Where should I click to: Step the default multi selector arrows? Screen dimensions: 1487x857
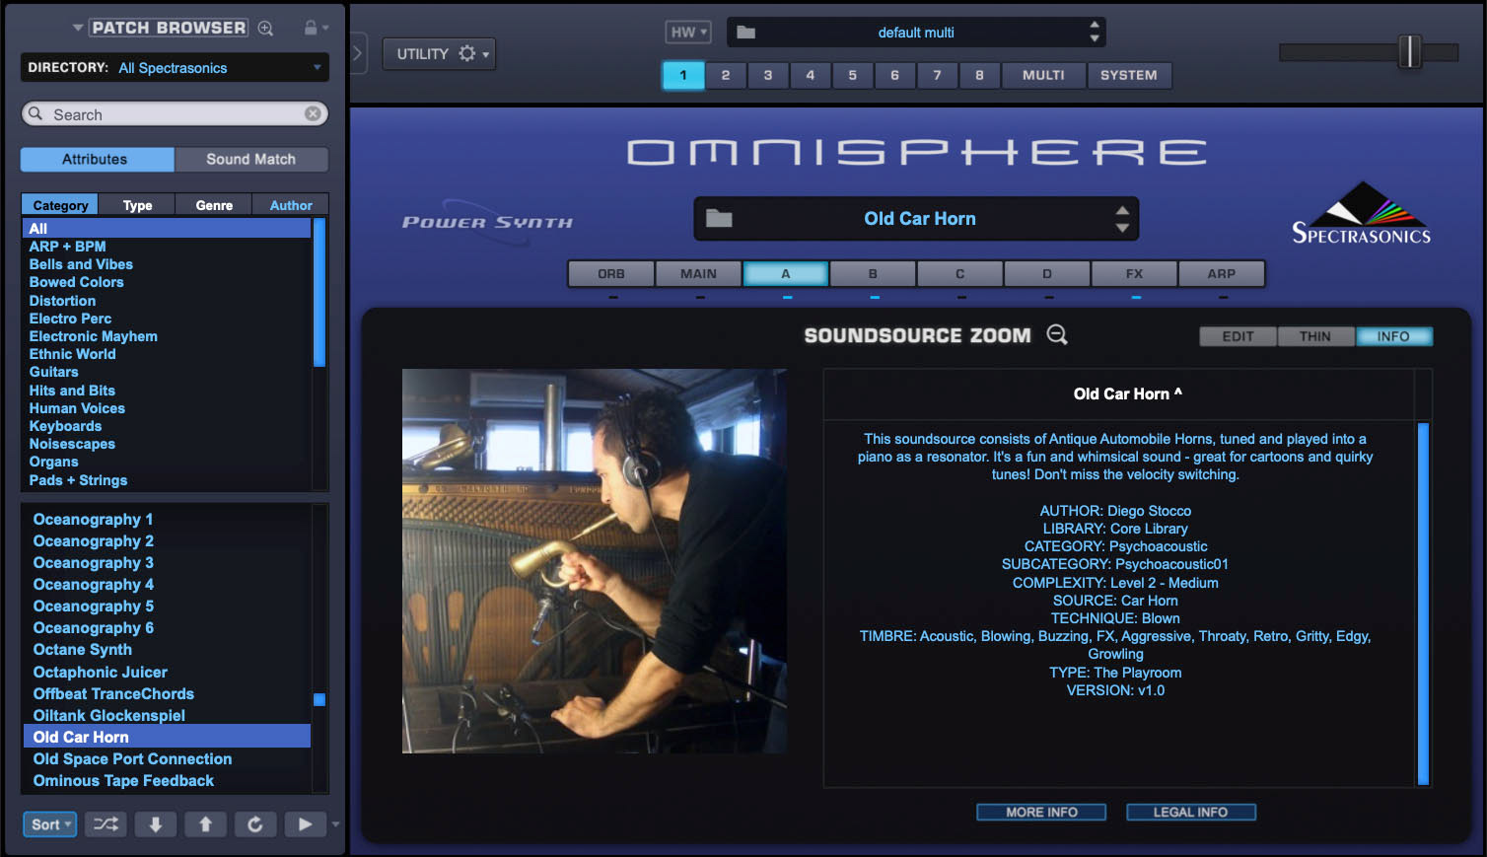pos(1095,32)
